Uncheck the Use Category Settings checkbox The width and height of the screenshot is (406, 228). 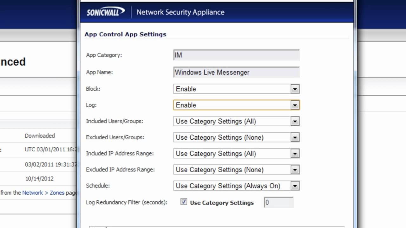pos(184,202)
